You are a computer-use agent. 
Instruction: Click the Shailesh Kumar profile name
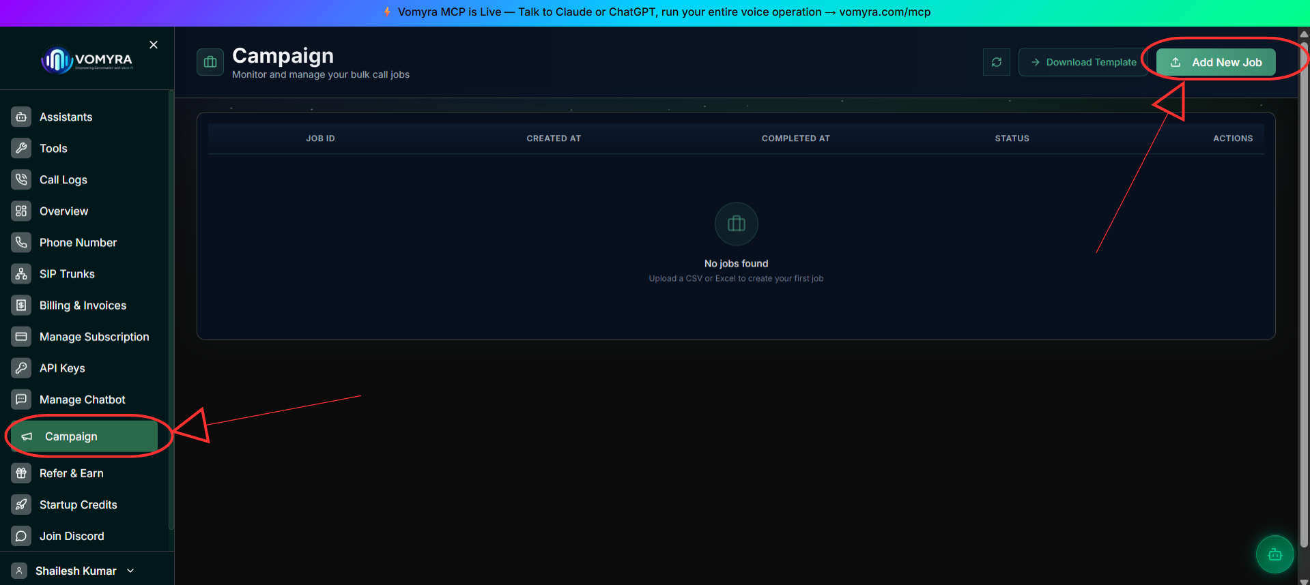[76, 571]
